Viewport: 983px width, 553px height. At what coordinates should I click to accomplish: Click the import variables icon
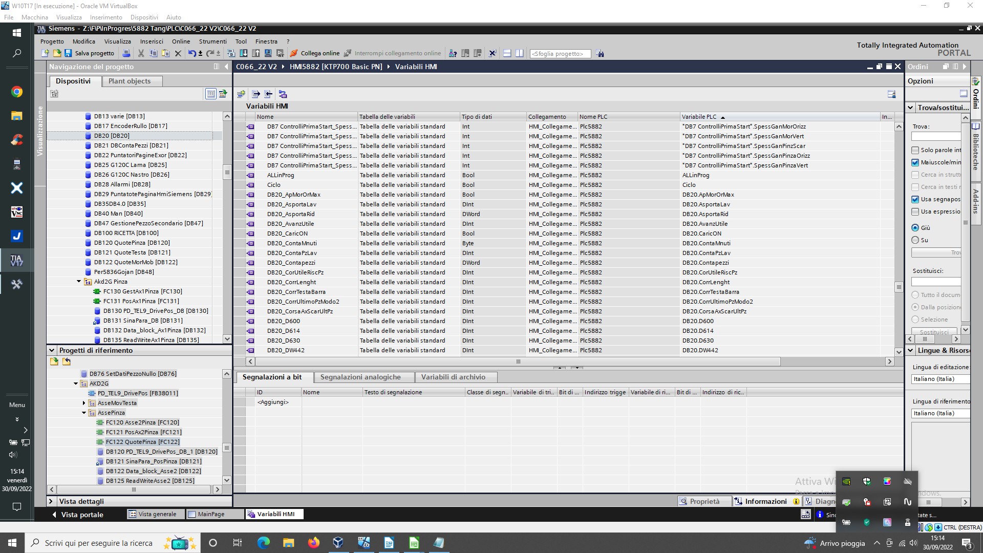pyautogui.click(x=269, y=94)
